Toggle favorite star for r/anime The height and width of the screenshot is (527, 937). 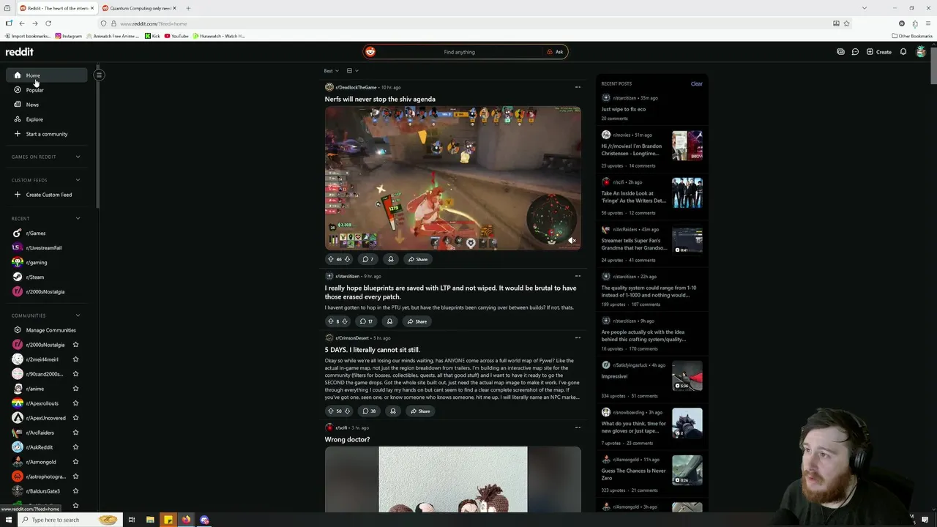(75, 389)
